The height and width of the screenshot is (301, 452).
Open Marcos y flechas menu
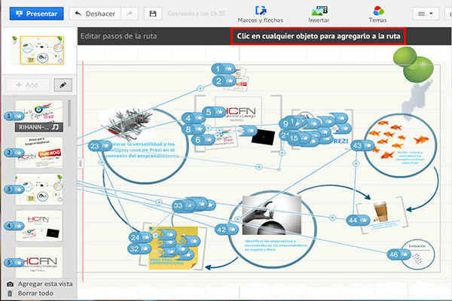[x=261, y=14]
